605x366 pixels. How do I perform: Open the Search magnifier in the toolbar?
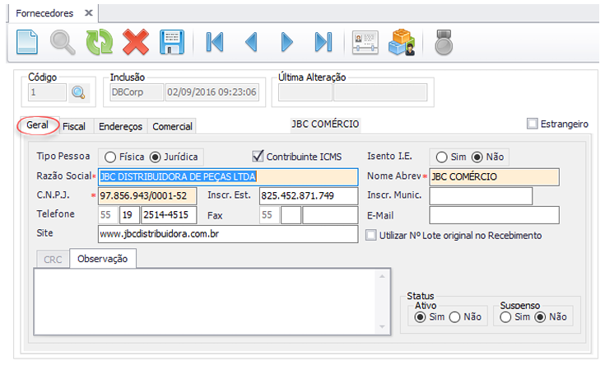click(x=63, y=41)
